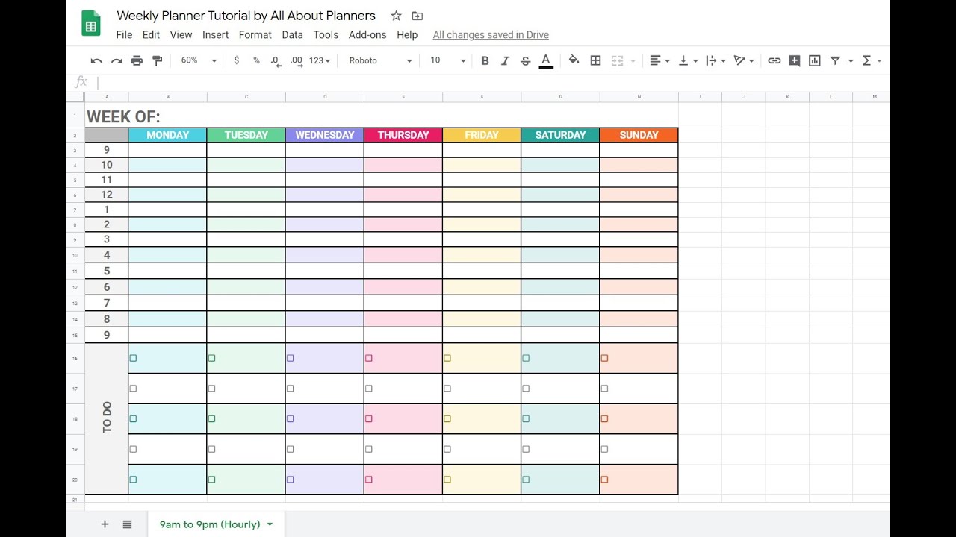Click the Insert comment icon
The height and width of the screenshot is (537, 956).
(x=795, y=60)
